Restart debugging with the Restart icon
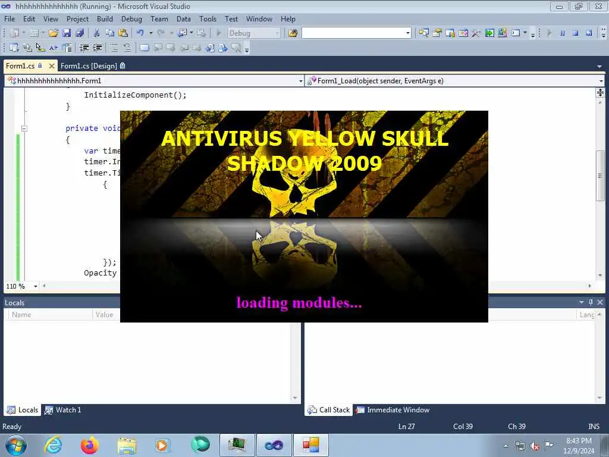Image resolution: width=609 pixels, height=457 pixels. (x=589, y=33)
